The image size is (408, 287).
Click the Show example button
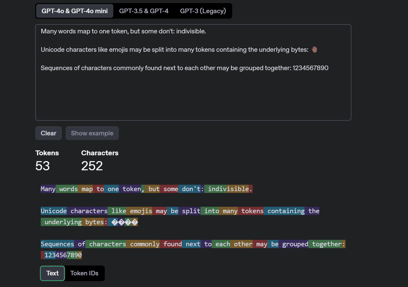(92, 133)
